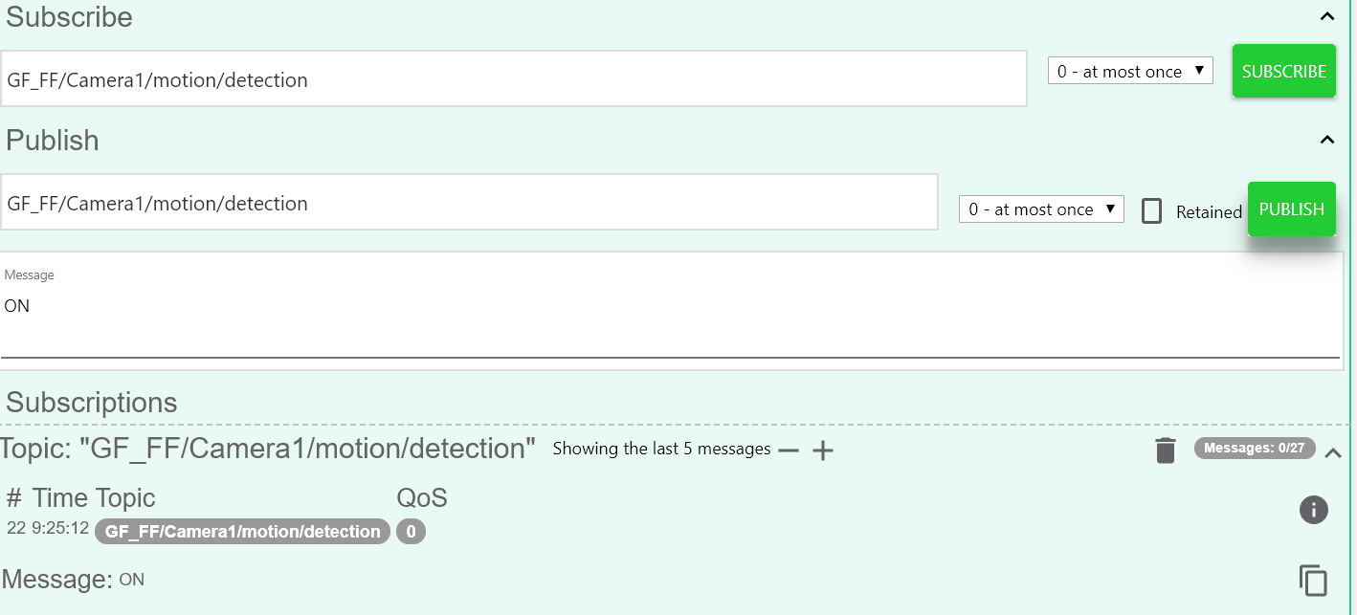
Task: Open the Subscribe QoS dropdown
Action: pyautogui.click(x=1130, y=72)
